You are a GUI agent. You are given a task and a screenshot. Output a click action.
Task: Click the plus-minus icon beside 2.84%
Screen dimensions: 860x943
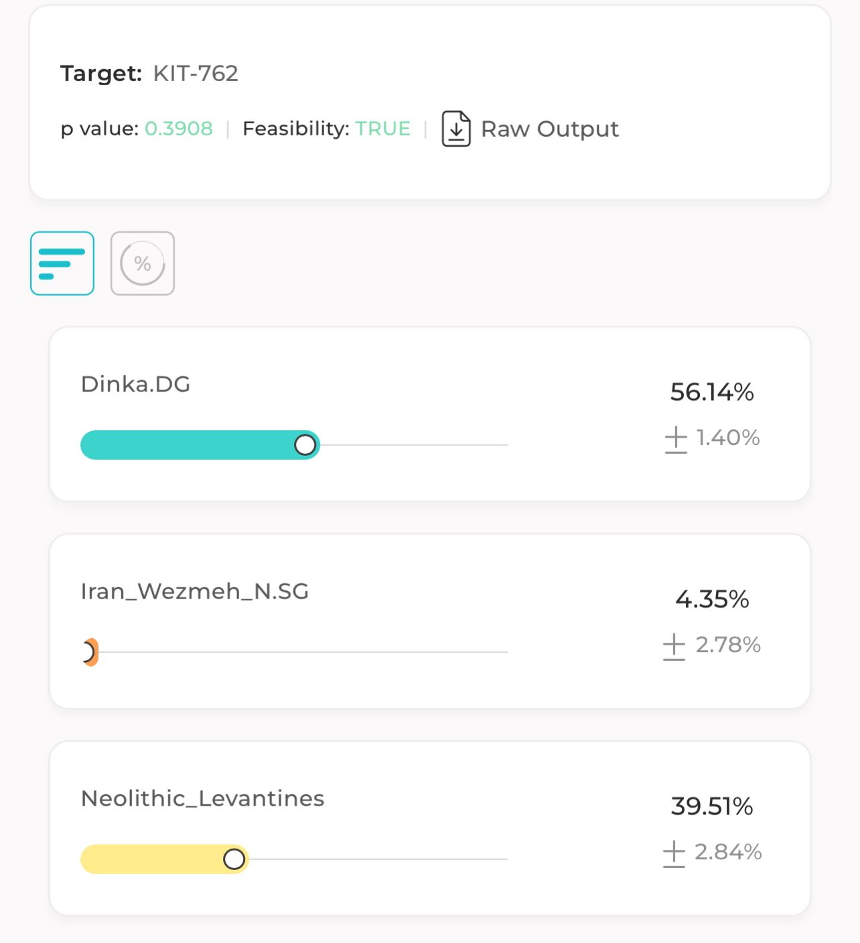[674, 854]
